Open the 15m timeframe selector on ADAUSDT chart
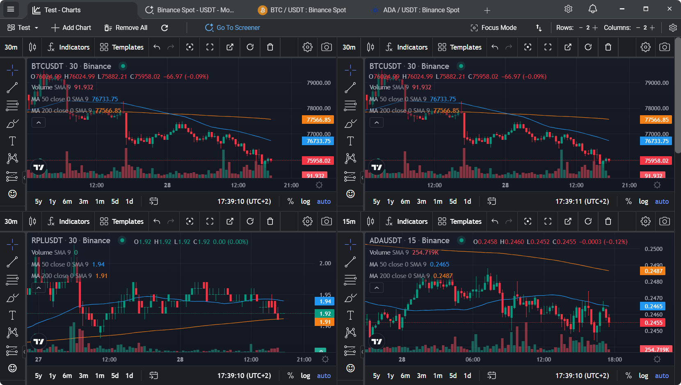This screenshot has width=681, height=385. 349,221
